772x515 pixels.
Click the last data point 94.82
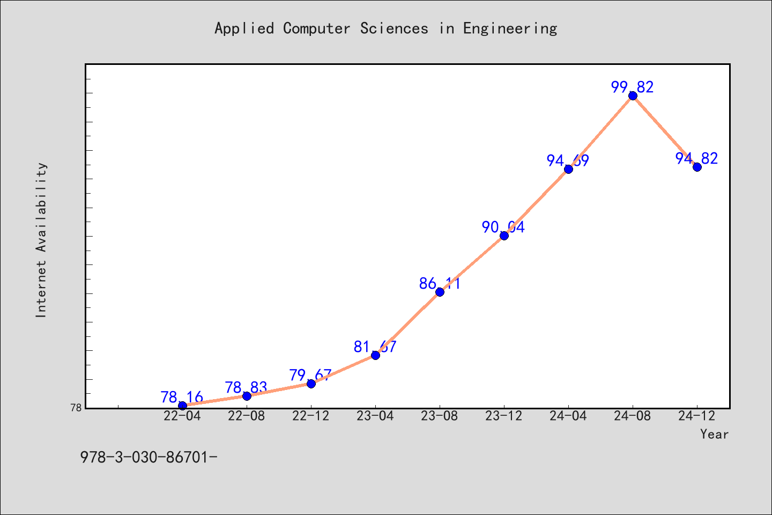(x=697, y=167)
